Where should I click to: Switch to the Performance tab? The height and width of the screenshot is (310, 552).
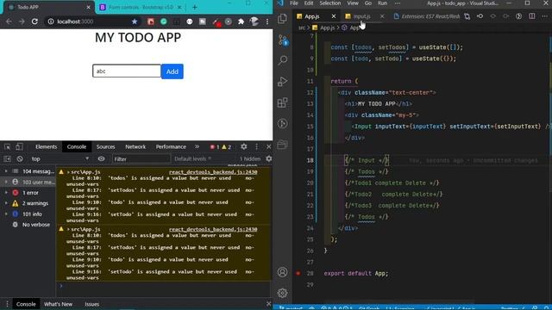pos(171,146)
